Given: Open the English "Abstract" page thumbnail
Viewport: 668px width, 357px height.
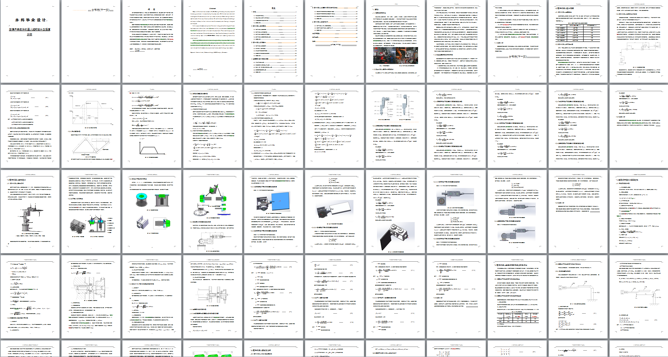Looking at the screenshot, I should [213, 41].
